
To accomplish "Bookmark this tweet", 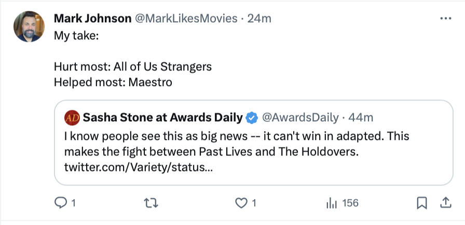I will (x=422, y=203).
